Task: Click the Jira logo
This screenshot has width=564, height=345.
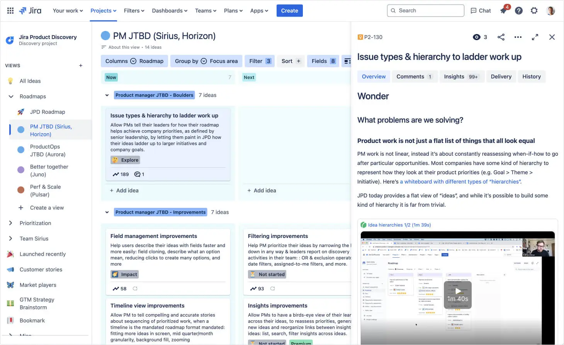Action: tap(30, 10)
